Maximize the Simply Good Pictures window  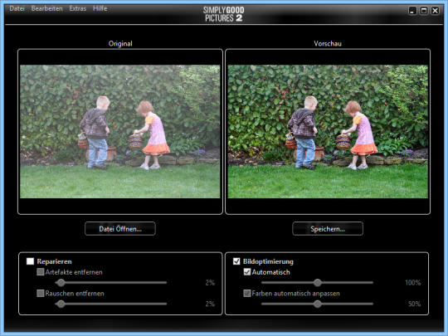click(x=424, y=11)
